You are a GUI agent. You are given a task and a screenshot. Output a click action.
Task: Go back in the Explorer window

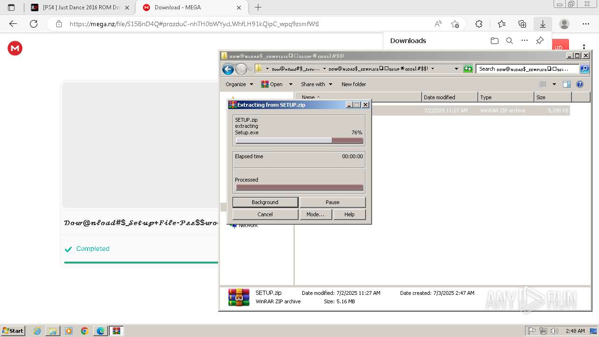228,69
